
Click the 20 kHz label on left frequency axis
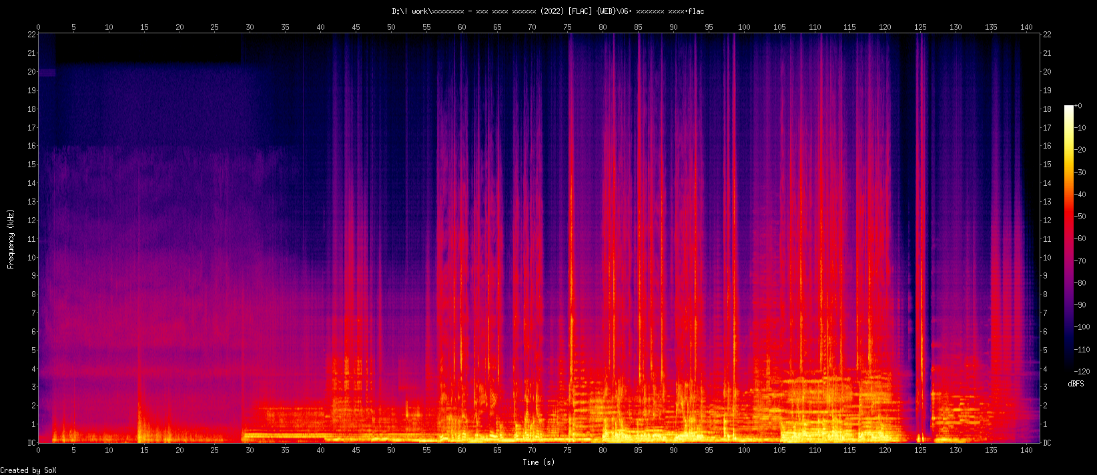(x=31, y=72)
